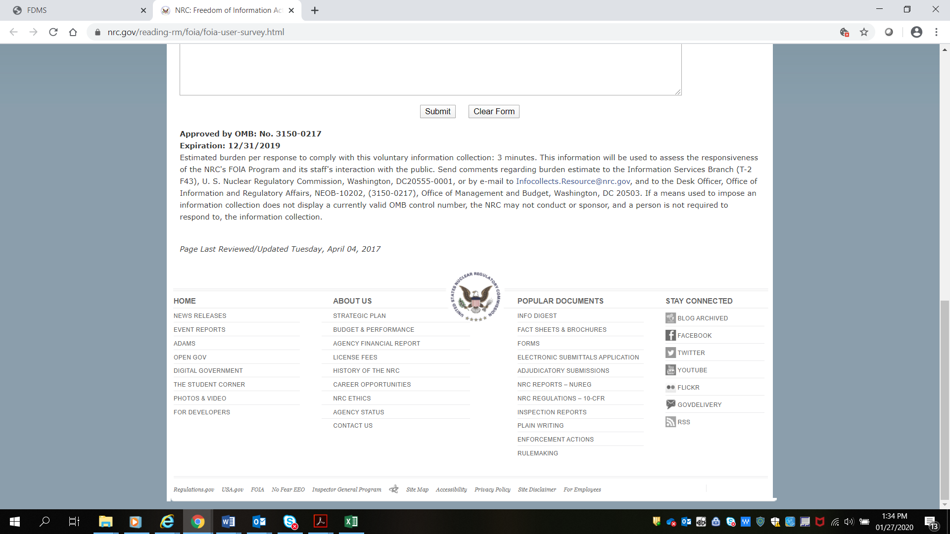Click the GovDelivery icon

[x=670, y=404]
